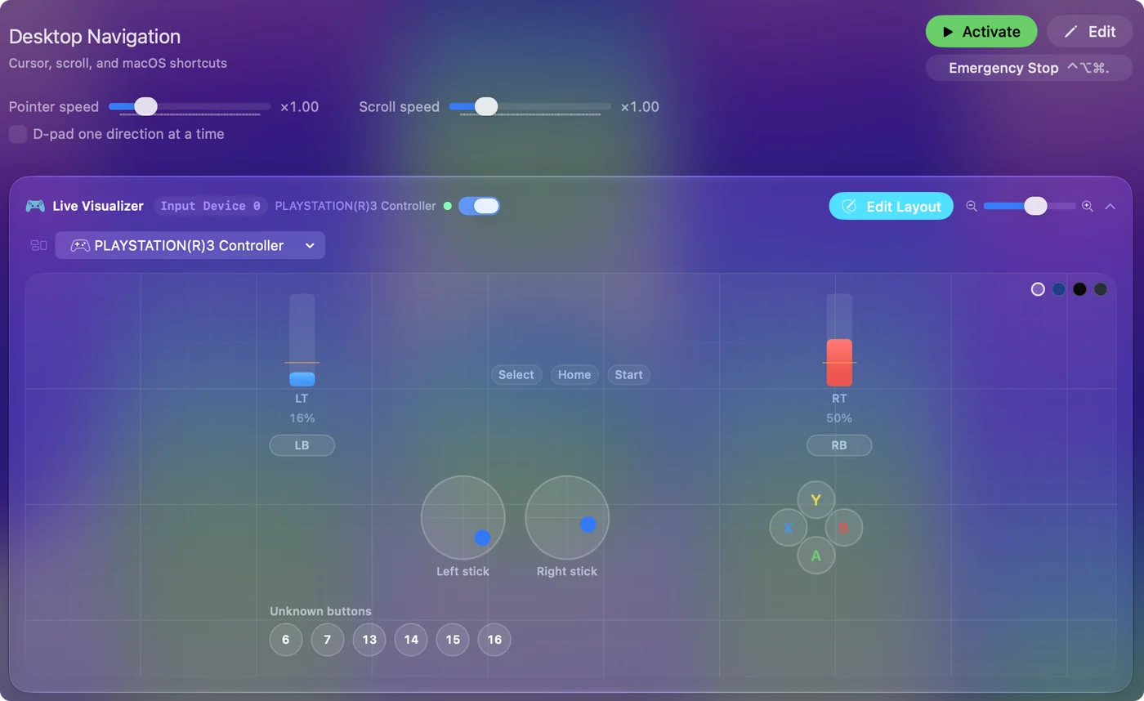The image size is (1144, 701).
Task: Click the visualizer zoom slider
Action: point(1030,206)
